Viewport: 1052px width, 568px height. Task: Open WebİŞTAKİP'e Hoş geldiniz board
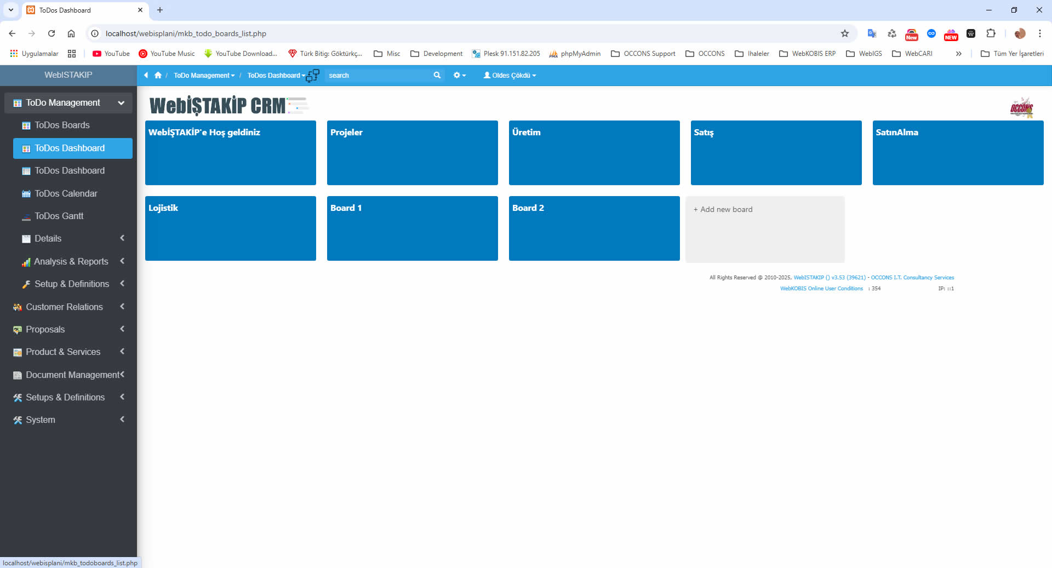pyautogui.click(x=231, y=153)
